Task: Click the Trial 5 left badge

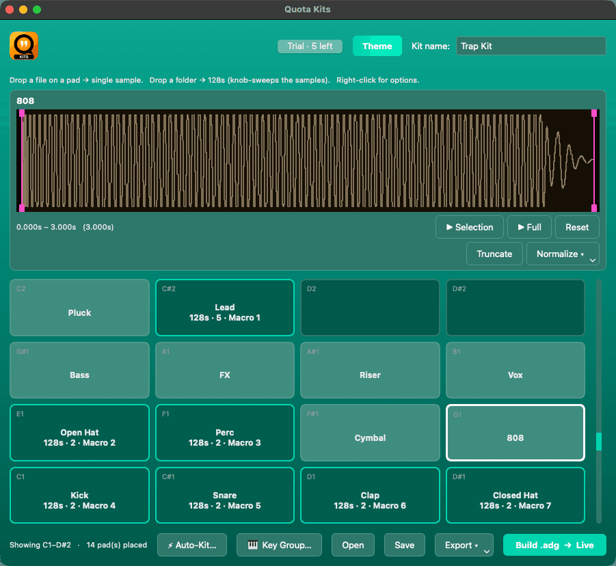Action: click(x=310, y=46)
